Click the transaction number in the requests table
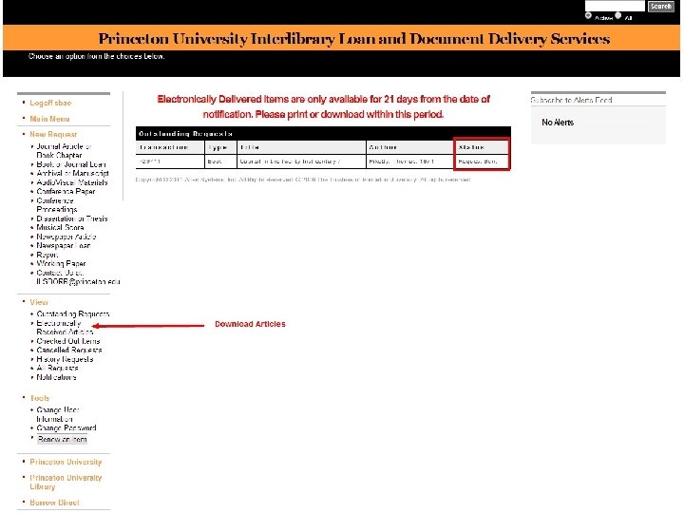The width and height of the screenshot is (684, 513). (x=150, y=161)
